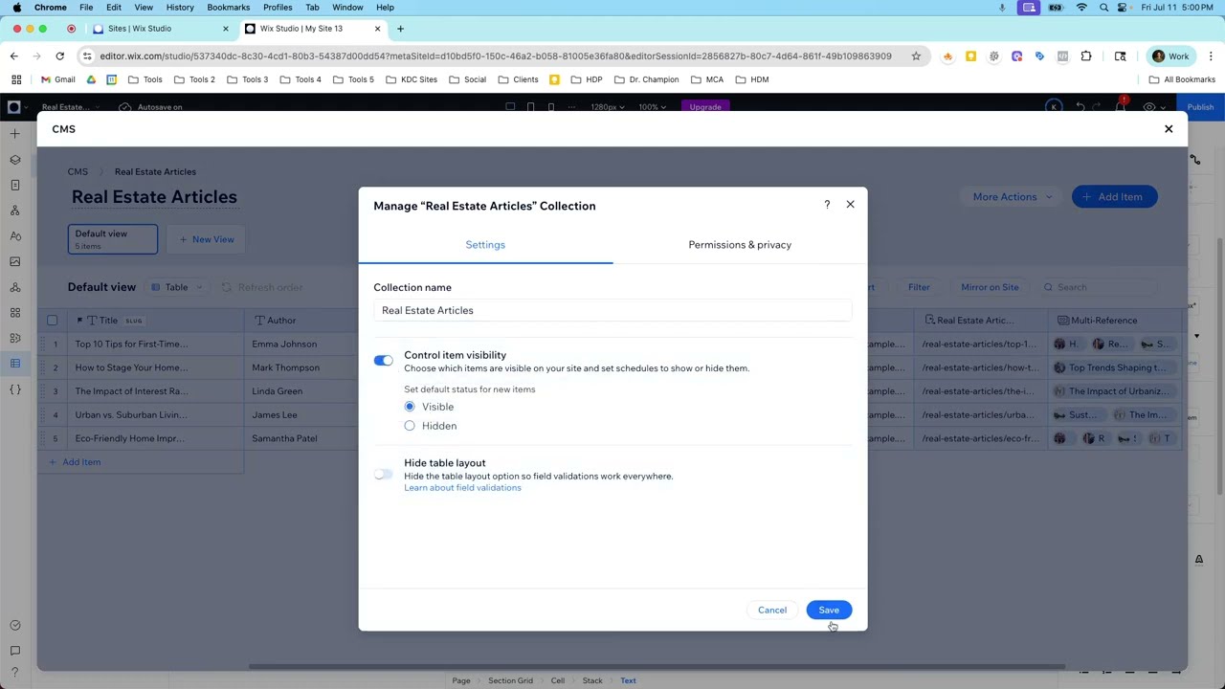
Task: Bookmark this page with star icon
Action: click(916, 56)
